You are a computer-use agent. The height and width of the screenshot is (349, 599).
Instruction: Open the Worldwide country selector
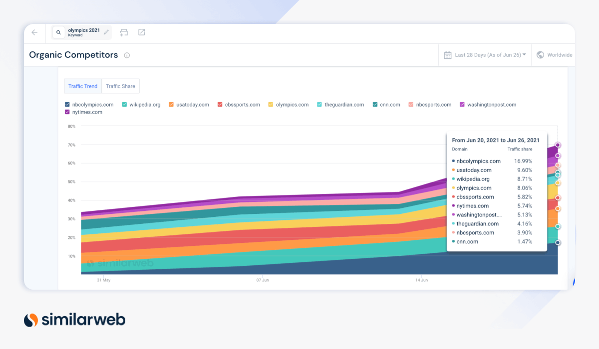pos(554,55)
